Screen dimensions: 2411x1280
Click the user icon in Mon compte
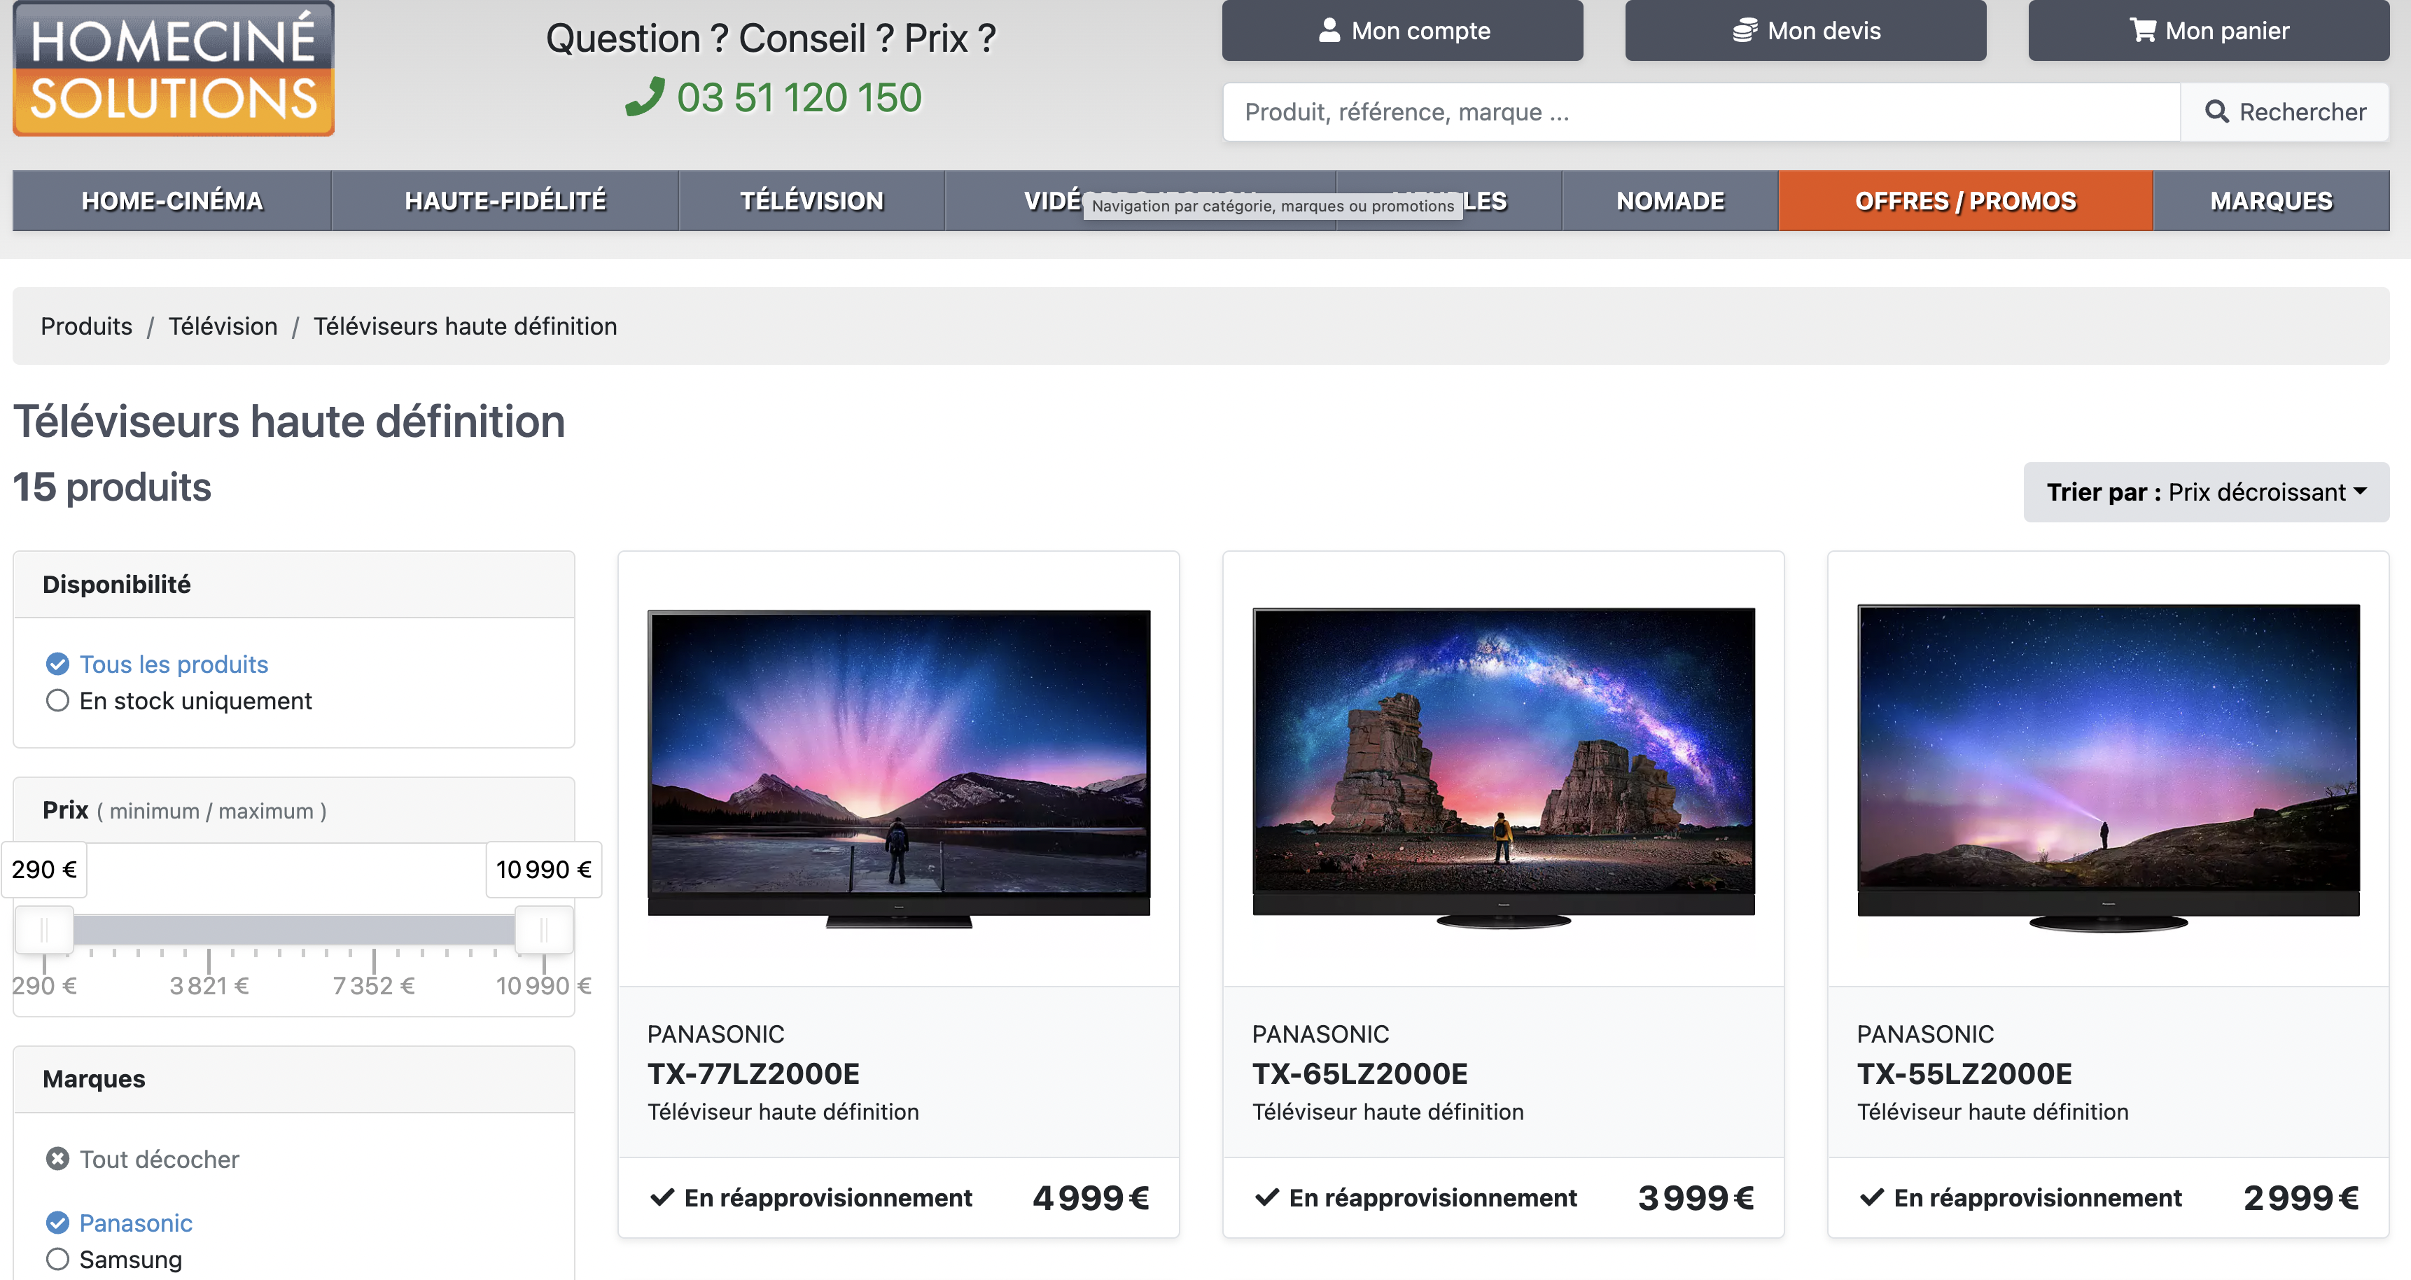1329,30
